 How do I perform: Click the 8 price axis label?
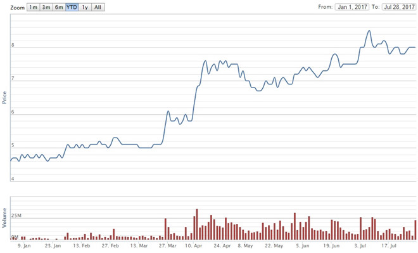pos(13,45)
